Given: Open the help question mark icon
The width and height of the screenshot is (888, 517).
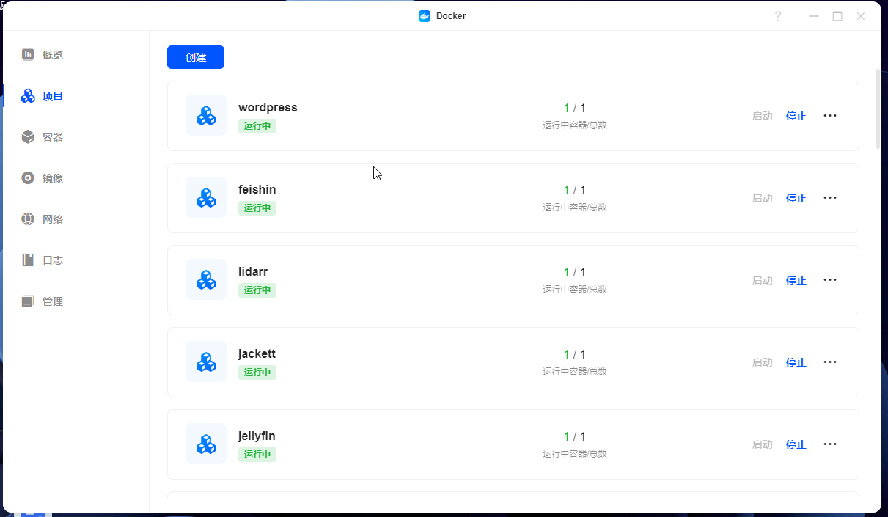Looking at the screenshot, I should (x=778, y=16).
